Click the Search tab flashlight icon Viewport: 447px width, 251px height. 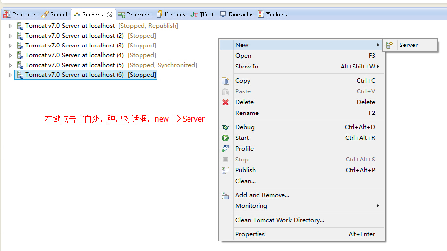[x=45, y=14]
